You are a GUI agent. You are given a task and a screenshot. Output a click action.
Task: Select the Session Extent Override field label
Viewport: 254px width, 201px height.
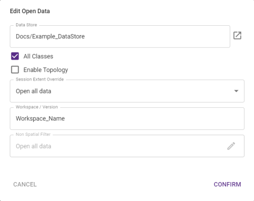[40, 79]
